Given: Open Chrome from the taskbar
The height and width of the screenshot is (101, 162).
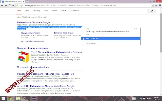Looking at the screenshot, I should 10,98.
